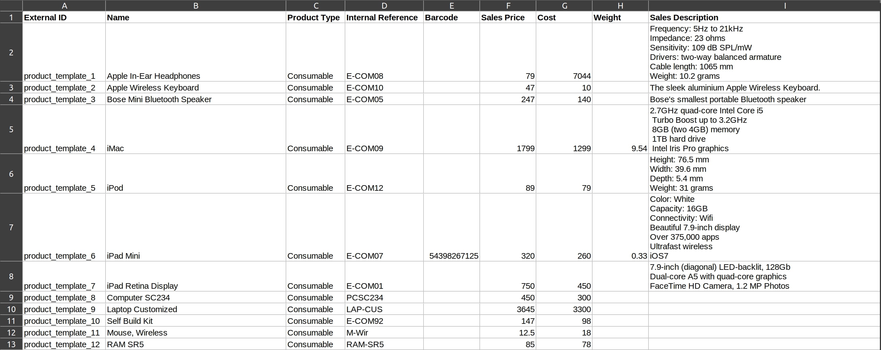Select the Bose Mini Bluetooth Speaker cell
Viewport: 881px width, 350px height.
(196, 99)
